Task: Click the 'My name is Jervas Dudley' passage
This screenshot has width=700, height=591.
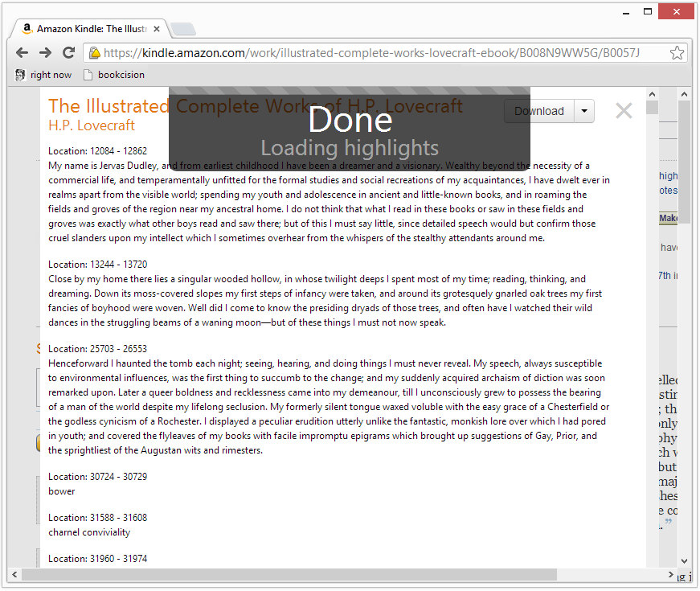Action: tap(329, 202)
